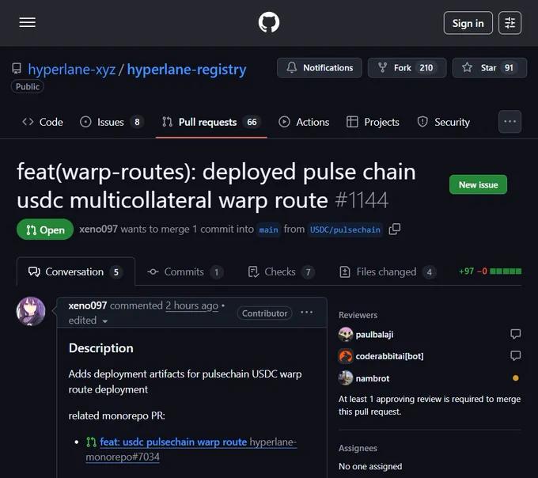This screenshot has height=478, width=538.
Task: Open the Actions tab
Action: coord(304,122)
